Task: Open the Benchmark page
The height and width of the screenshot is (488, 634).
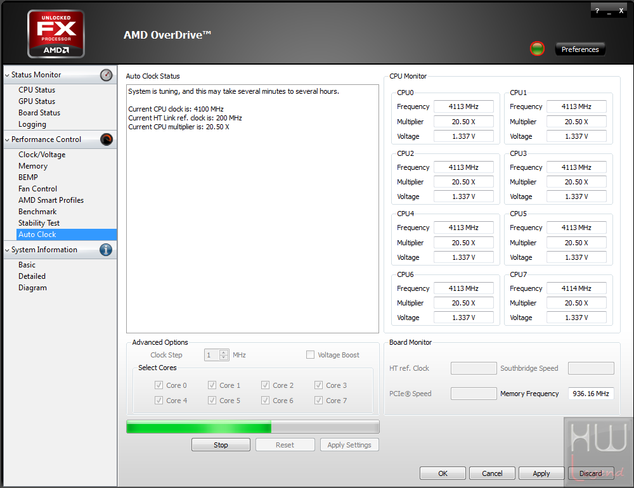Action: 37,212
